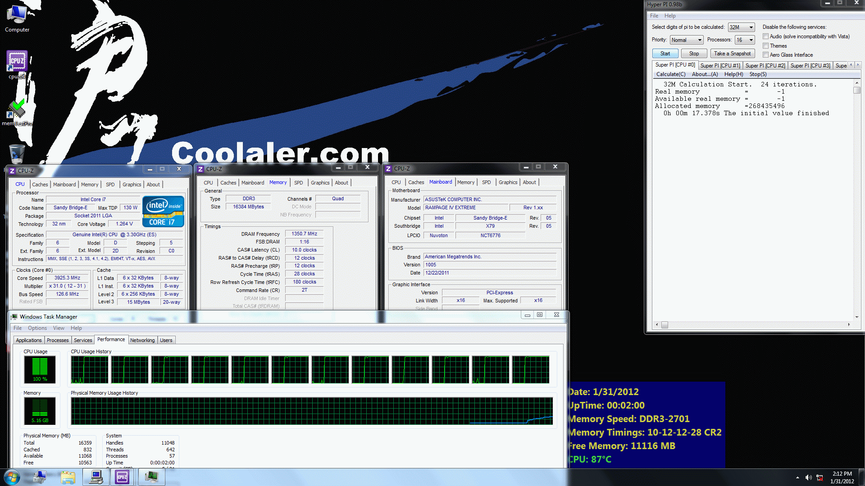Open the View menu in Task Manager

(x=59, y=328)
